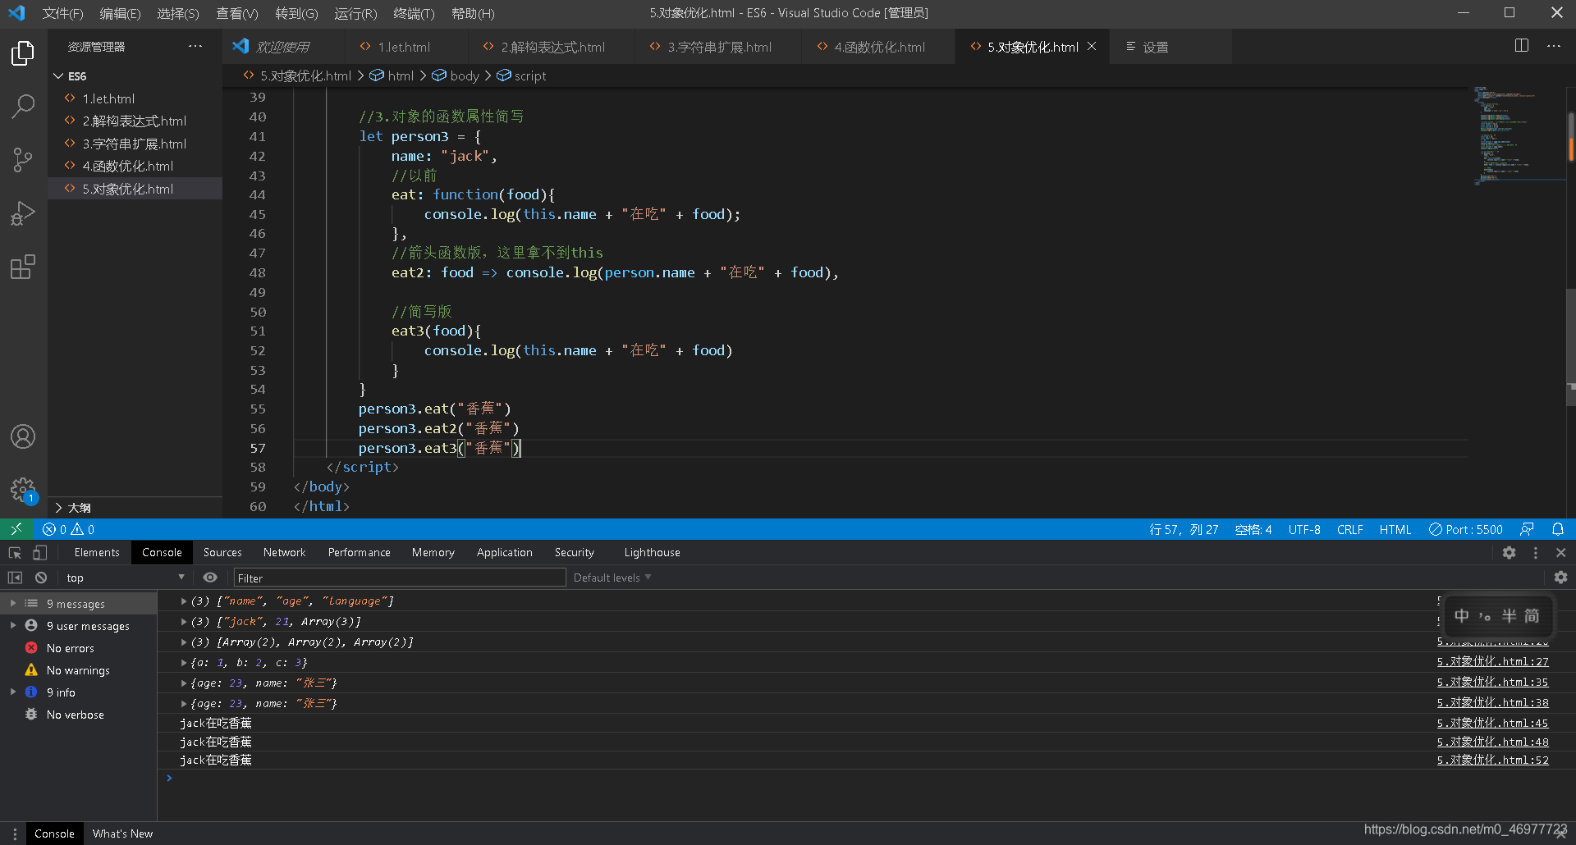Open DevTools customize menu dots
Image resolution: width=1576 pixels, height=845 pixels.
tap(1536, 553)
